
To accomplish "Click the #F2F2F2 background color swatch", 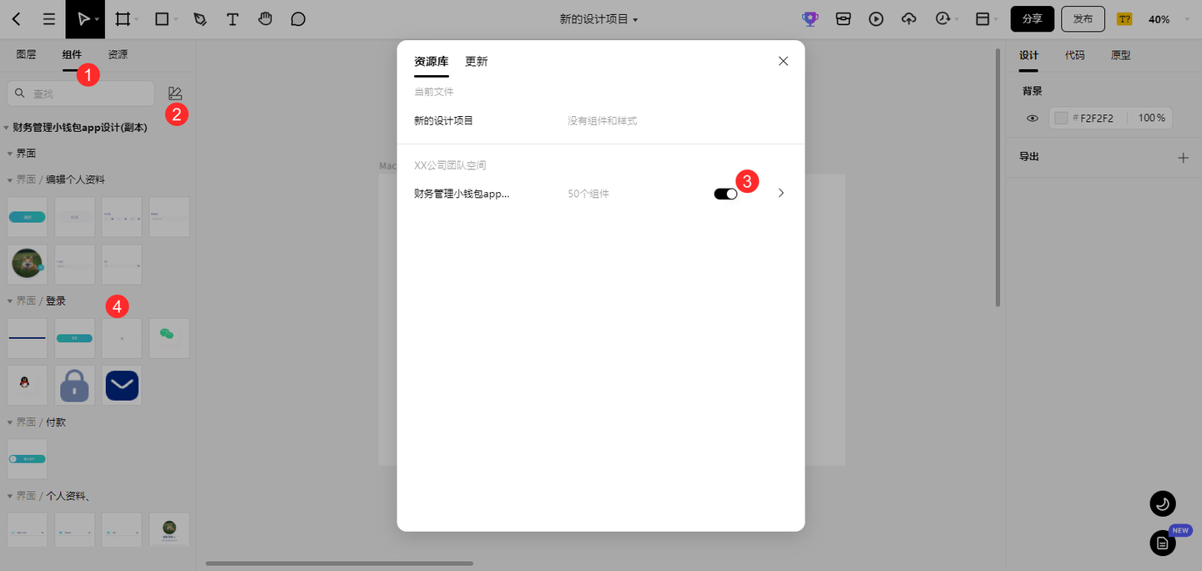I will [x=1061, y=118].
